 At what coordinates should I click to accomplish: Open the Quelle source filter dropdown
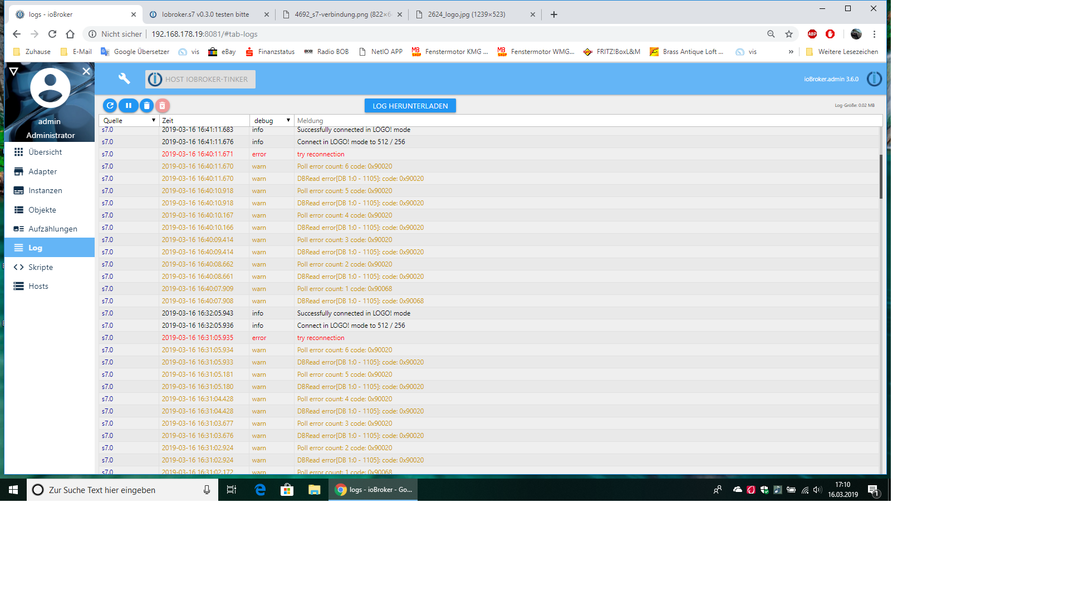[x=129, y=121]
